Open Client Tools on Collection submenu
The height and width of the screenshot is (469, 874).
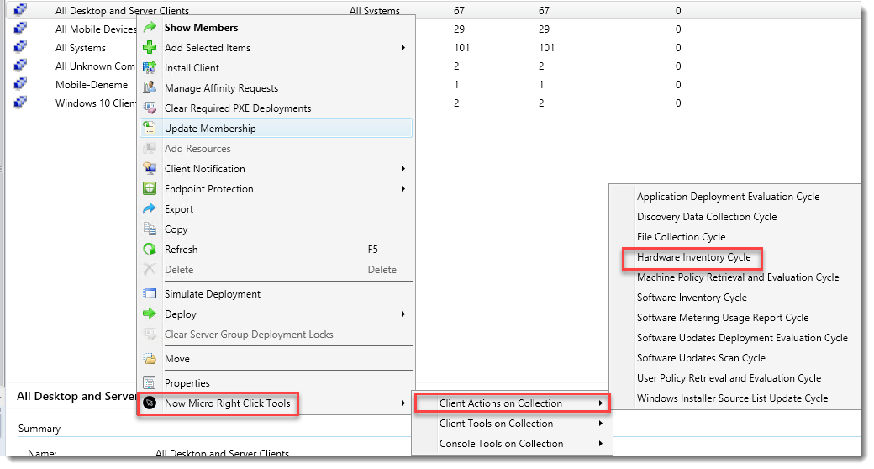(496, 424)
